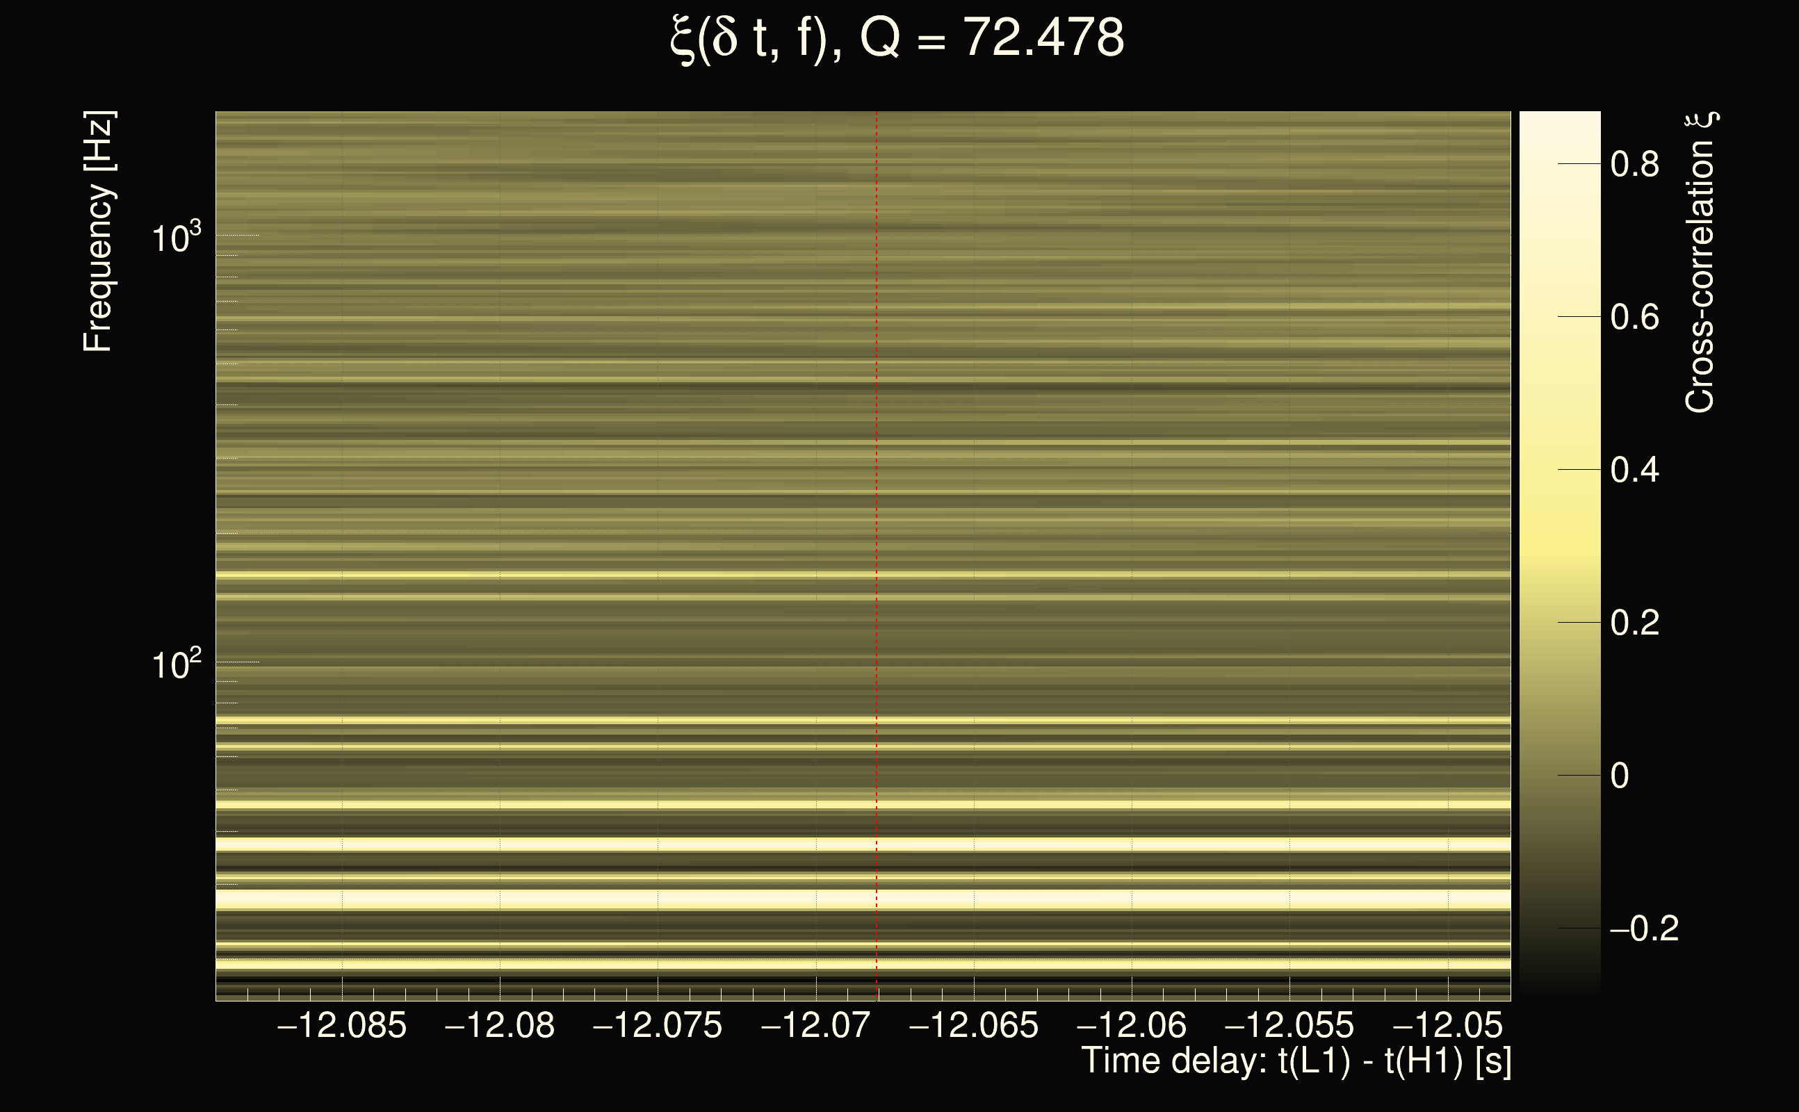Click the −0.2 colorbar tick label
Viewport: 1799px width, 1112px height.
[x=1643, y=929]
